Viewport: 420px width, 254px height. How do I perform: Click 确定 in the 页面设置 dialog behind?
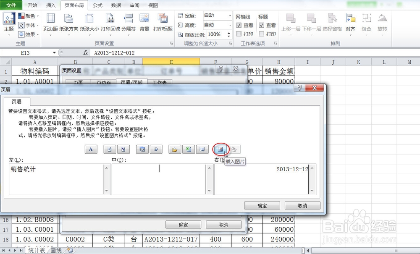pyautogui.click(x=183, y=225)
